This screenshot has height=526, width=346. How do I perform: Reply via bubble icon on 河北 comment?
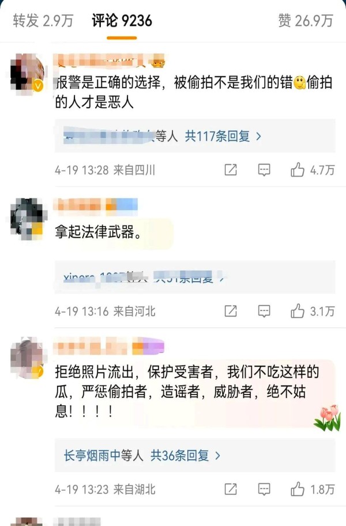(264, 311)
